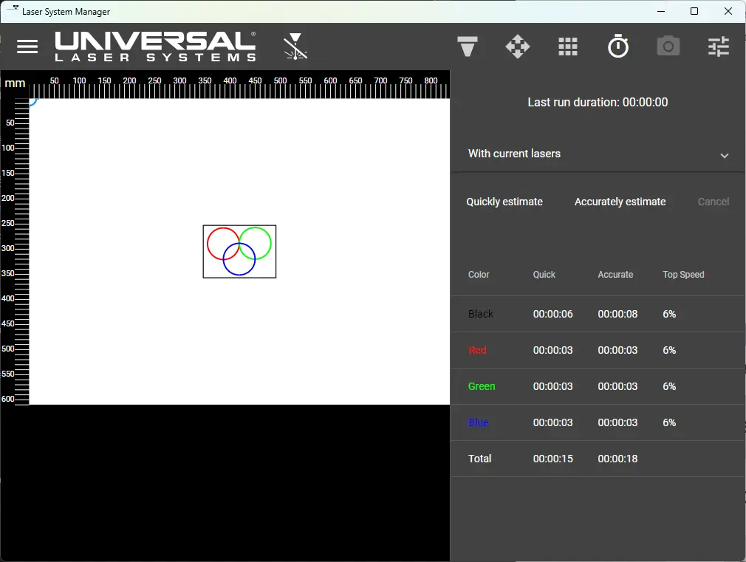Select the stopwatch estimate time icon
Viewport: 746px width, 562px height.
tap(617, 47)
